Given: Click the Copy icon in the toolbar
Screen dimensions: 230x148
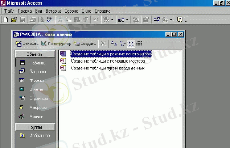Looking at the screenshot, I should [68, 20].
